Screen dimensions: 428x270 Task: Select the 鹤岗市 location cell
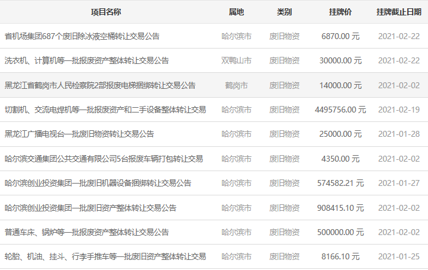coord(236,85)
